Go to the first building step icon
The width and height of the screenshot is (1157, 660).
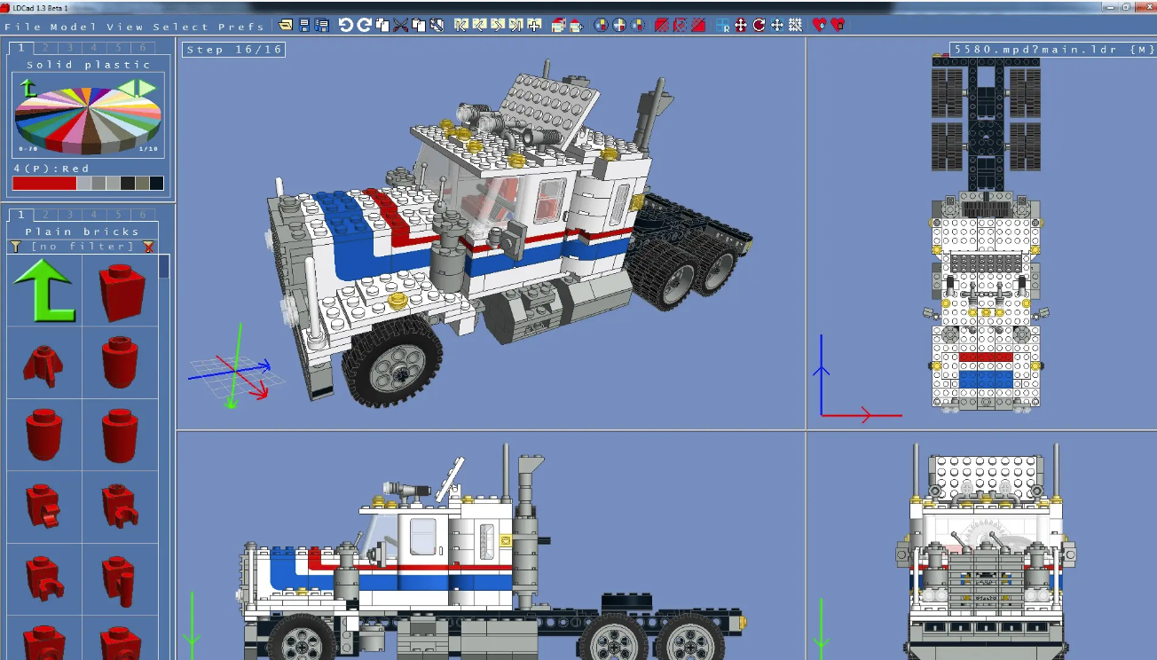click(460, 25)
